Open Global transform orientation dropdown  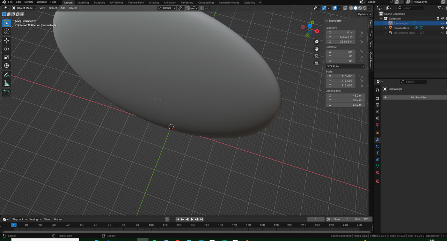[167, 8]
